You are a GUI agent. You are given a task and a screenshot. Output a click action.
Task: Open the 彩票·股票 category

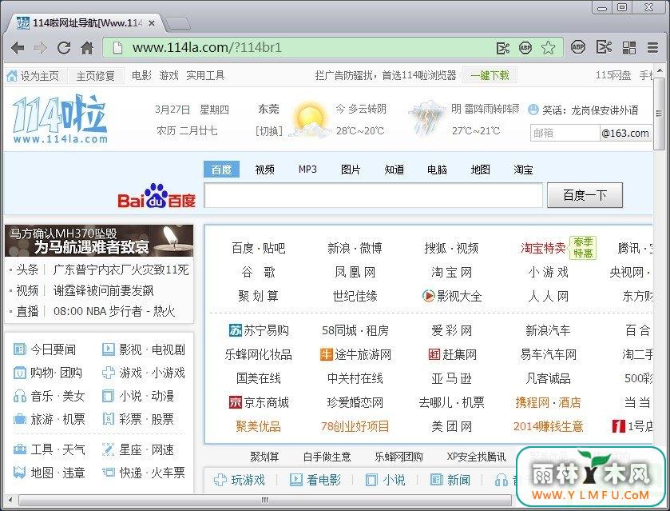coord(138,419)
